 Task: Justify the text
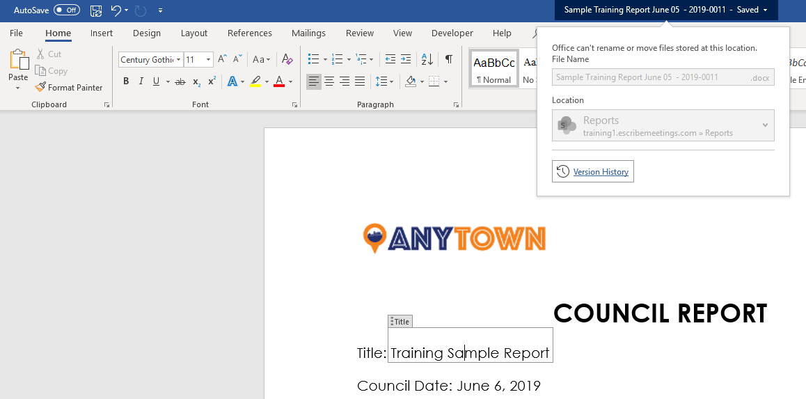coord(360,81)
